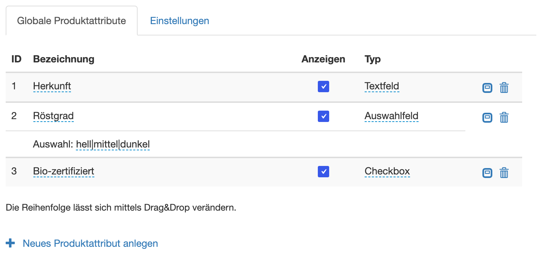Change the Checkbox type of Bio-zertifiziert
Screen dimensions: 542x256
point(387,172)
